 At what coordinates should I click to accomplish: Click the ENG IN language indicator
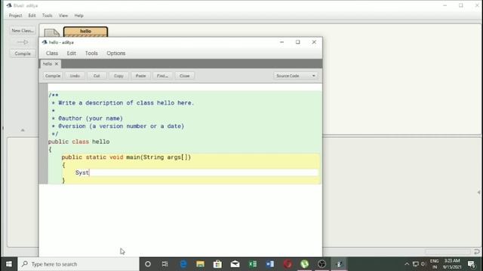pyautogui.click(x=435, y=264)
